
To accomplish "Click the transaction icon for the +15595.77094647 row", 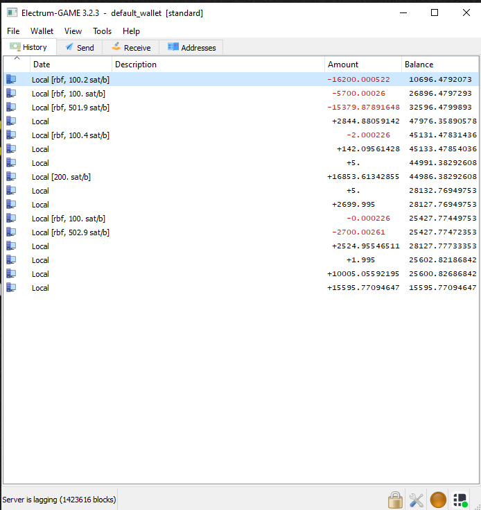I will [11, 287].
